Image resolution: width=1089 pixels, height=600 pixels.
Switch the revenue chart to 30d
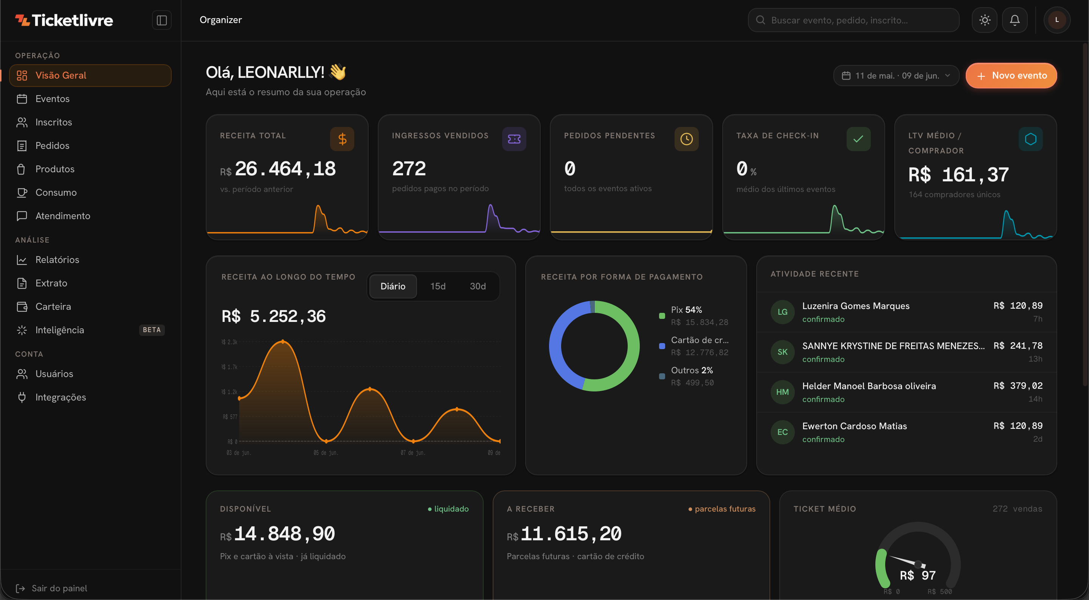478,286
